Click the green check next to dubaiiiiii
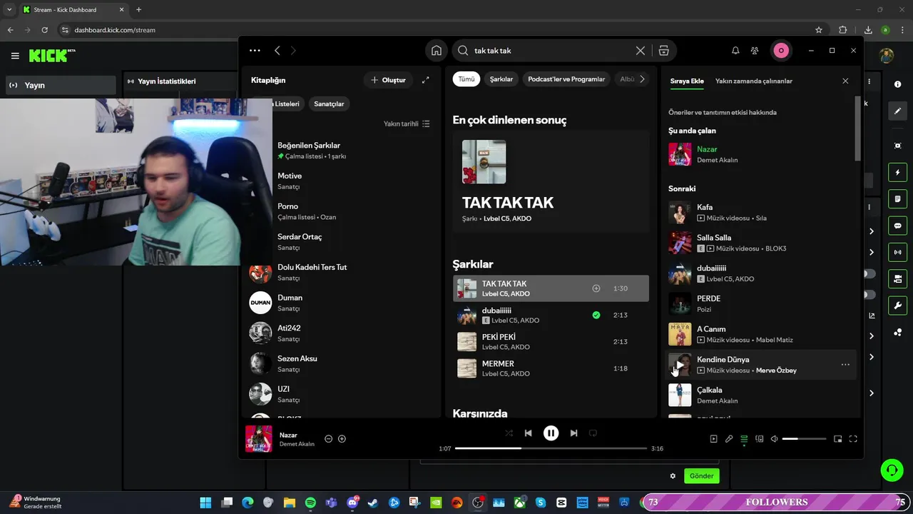913x514 pixels. [596, 315]
